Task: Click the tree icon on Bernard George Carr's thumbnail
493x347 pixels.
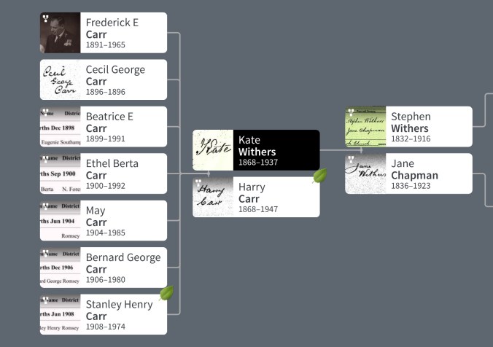Action: (46, 254)
